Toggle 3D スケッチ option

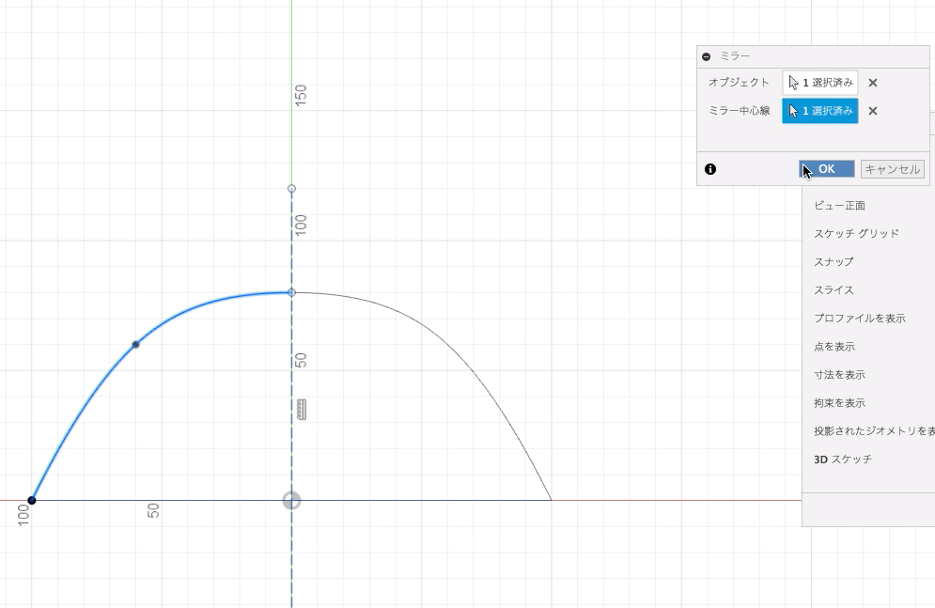pyautogui.click(x=843, y=460)
